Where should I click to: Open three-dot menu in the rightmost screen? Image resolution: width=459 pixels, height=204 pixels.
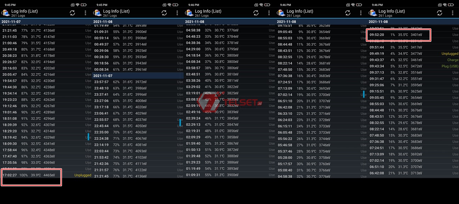[x=453, y=13]
